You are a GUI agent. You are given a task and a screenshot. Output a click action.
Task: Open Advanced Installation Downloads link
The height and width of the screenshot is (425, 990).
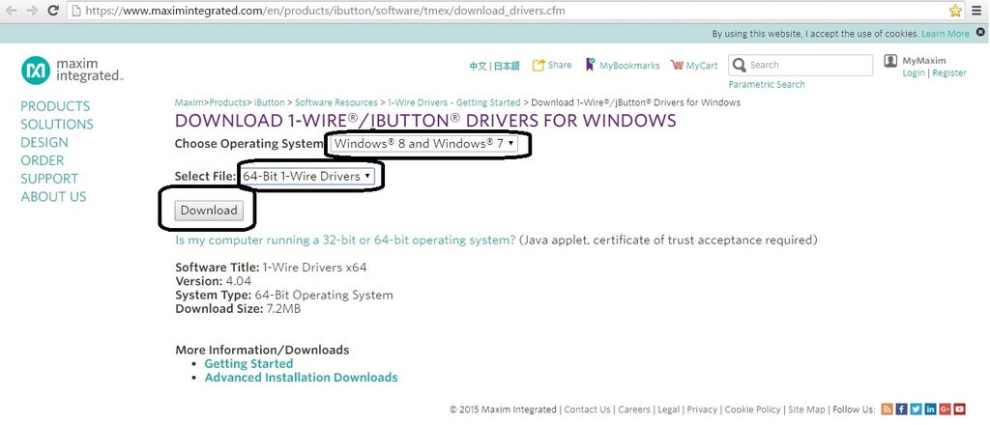(x=302, y=378)
